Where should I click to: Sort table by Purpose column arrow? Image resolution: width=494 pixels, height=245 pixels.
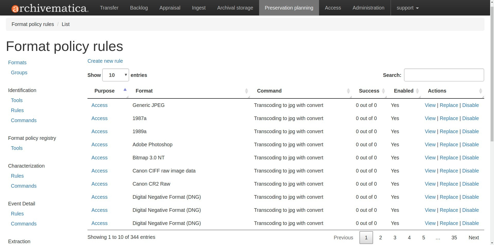[125, 90]
